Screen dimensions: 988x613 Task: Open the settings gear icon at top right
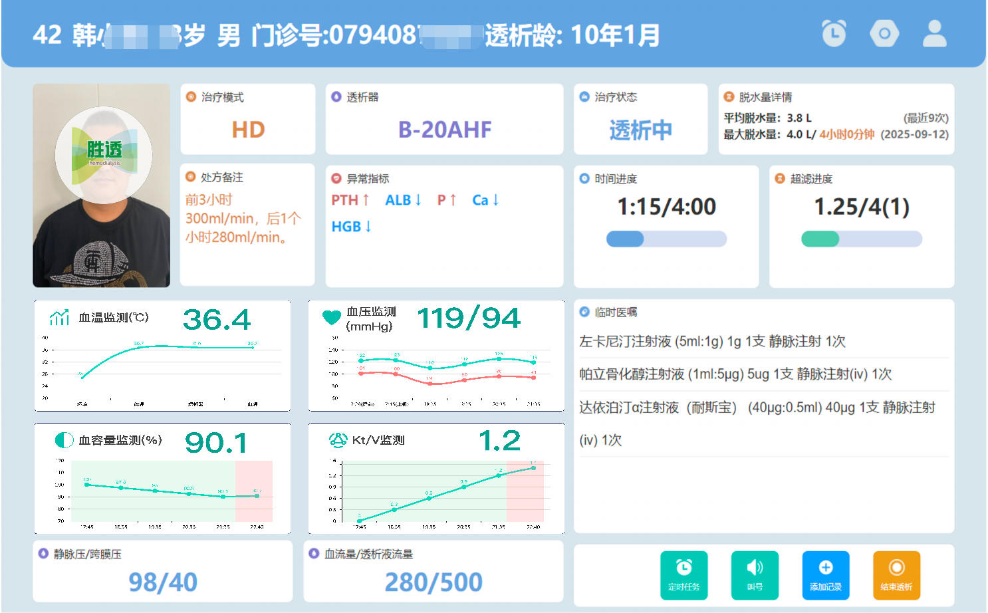click(x=884, y=33)
